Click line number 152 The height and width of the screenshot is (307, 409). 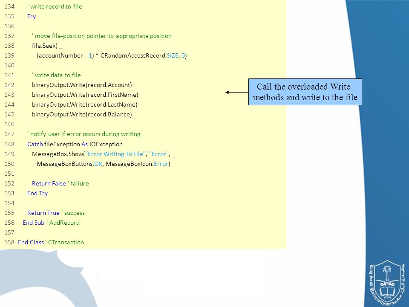click(x=9, y=183)
